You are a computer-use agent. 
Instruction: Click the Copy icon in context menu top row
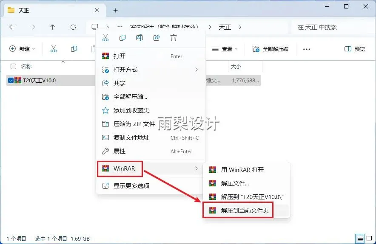pyautogui.click(x=122, y=38)
